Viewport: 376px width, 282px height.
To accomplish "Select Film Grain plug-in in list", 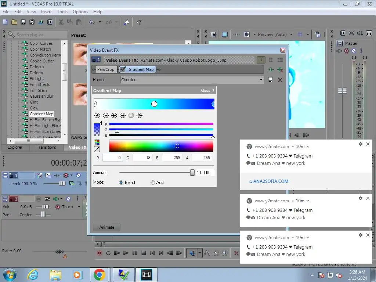I will pos(38,90).
